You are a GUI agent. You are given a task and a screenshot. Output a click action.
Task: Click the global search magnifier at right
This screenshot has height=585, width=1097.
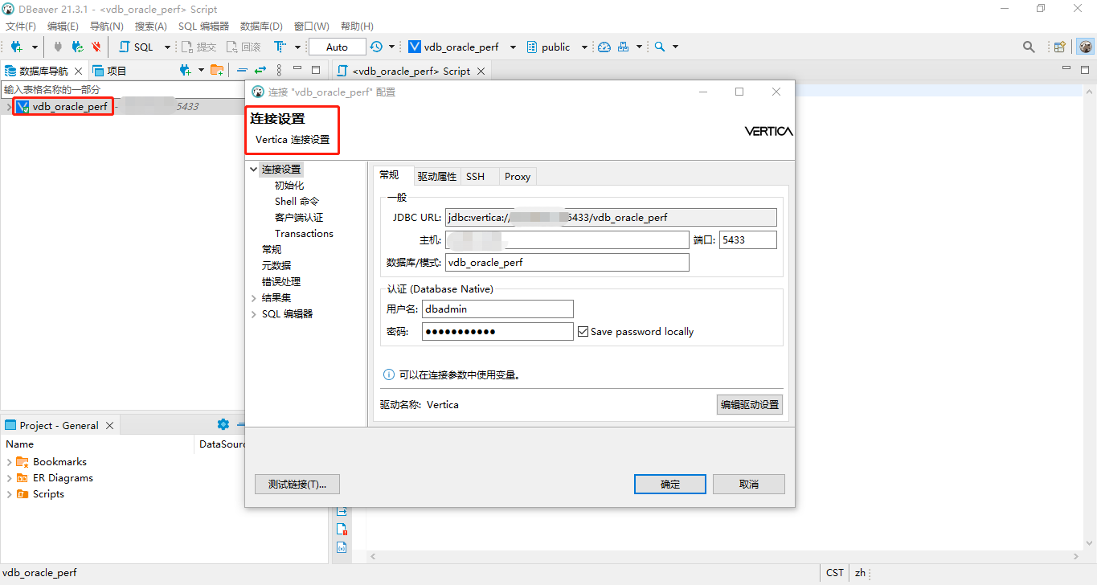click(1029, 47)
